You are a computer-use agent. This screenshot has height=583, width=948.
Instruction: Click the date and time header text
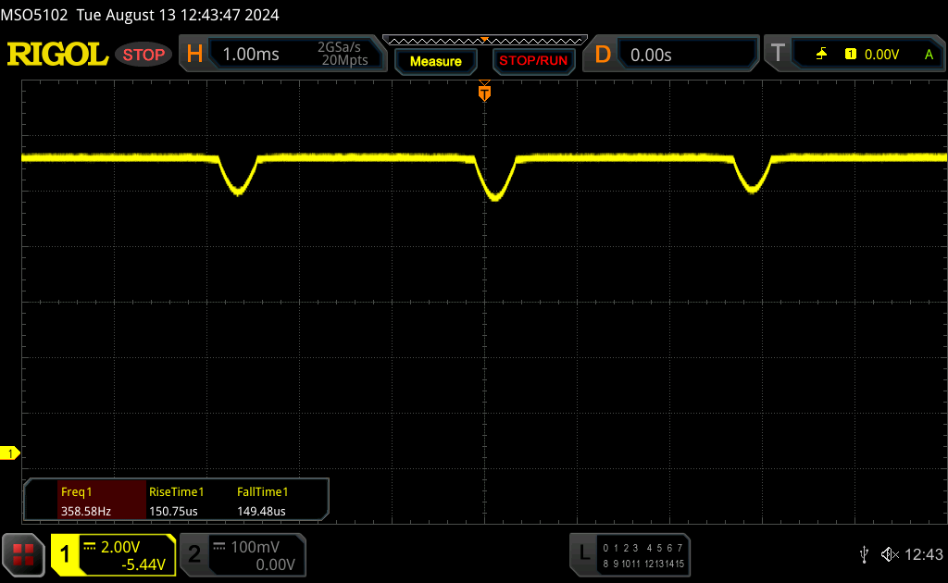click(x=178, y=15)
